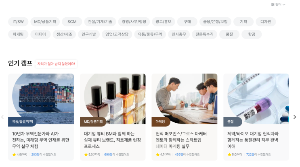Select the SCM category chip

click(x=72, y=22)
